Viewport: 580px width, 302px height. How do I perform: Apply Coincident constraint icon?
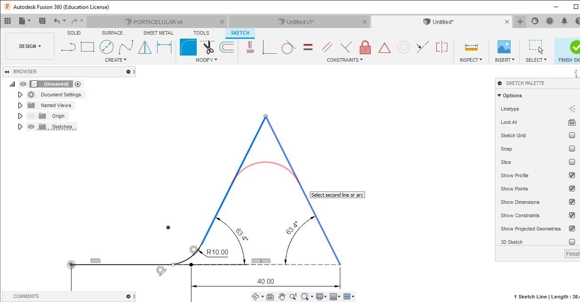(269, 47)
